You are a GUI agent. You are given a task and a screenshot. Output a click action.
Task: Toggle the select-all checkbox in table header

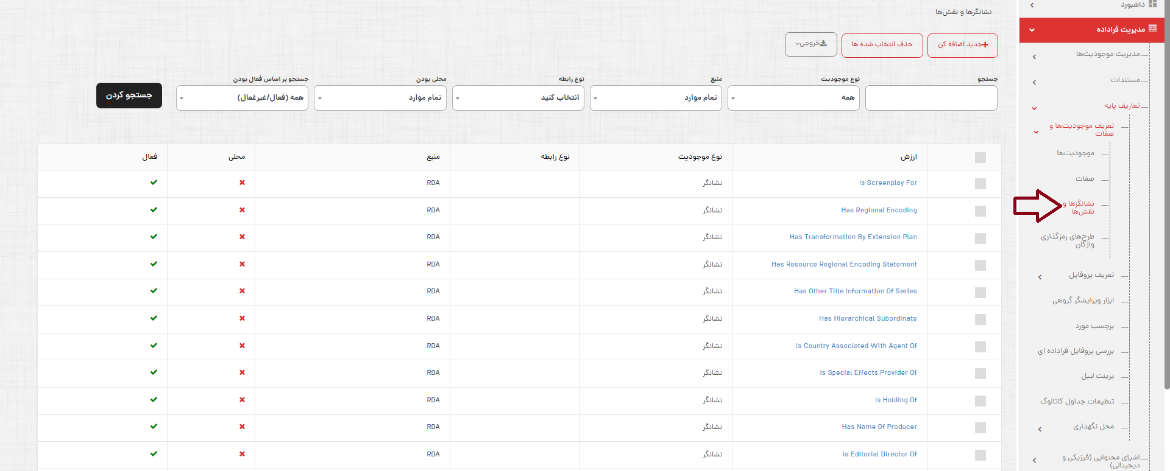coord(980,158)
